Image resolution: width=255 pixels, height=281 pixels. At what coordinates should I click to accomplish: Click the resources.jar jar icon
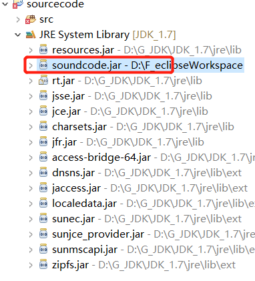[43, 49]
